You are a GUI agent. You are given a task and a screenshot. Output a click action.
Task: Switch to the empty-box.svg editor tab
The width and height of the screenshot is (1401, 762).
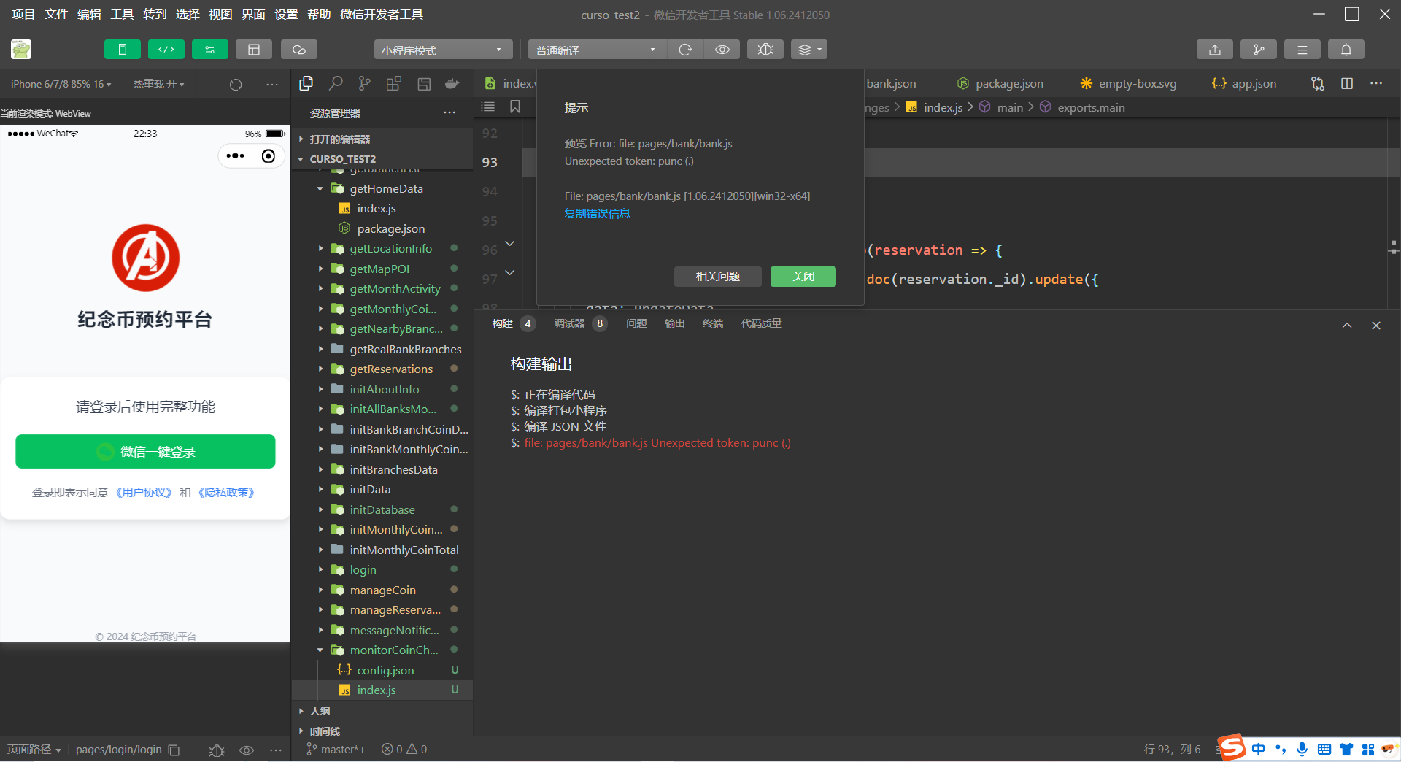coord(1136,83)
